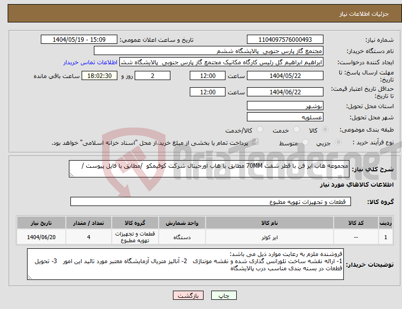Click the تاریخ نیاز column header
Image resolution: width=402 pixels, height=309 pixels.
click(x=41, y=223)
